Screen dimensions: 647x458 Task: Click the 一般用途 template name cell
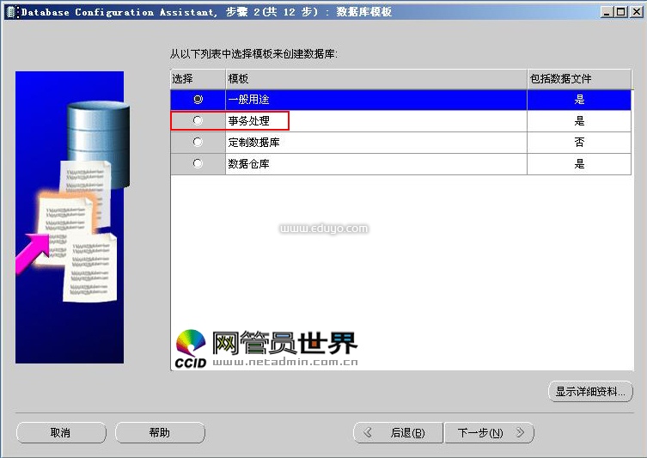click(249, 100)
